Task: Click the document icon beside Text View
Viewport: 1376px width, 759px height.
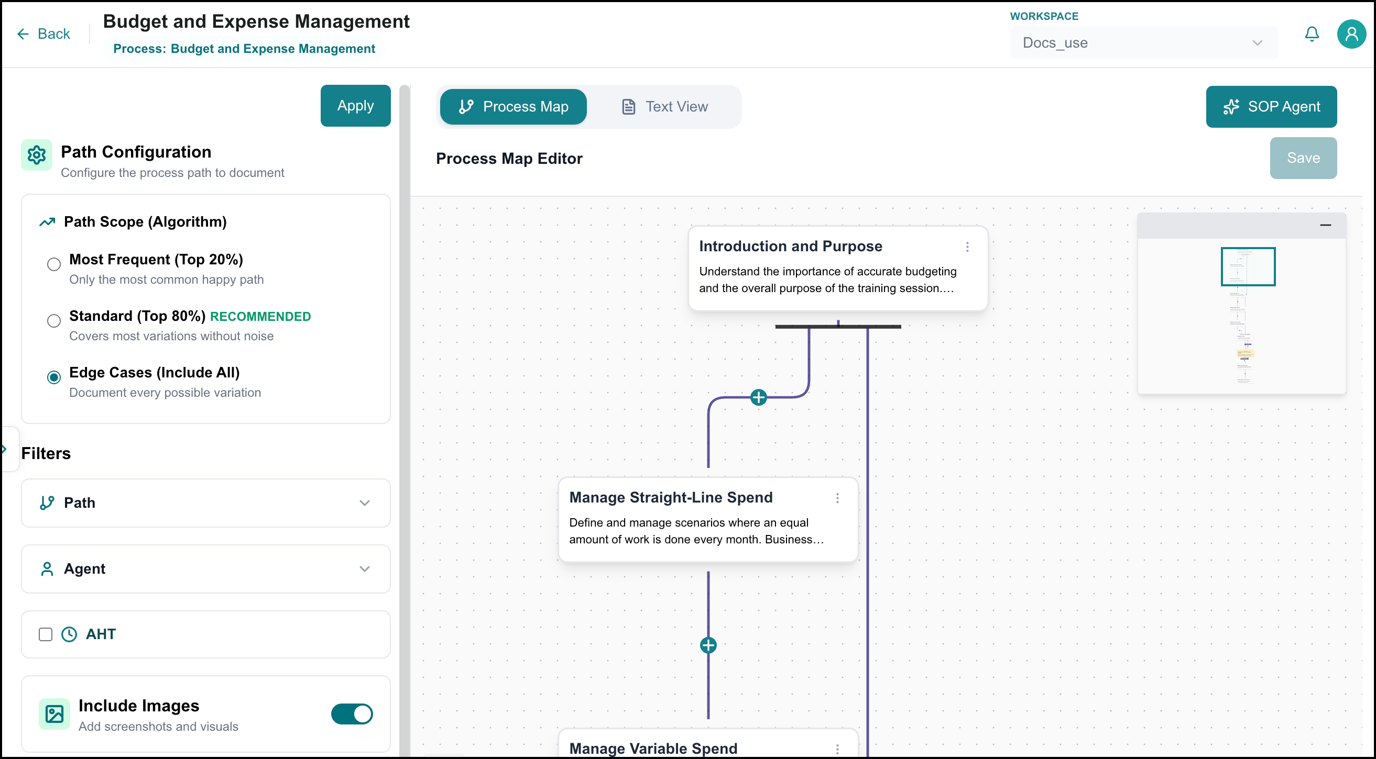Action: coord(629,107)
